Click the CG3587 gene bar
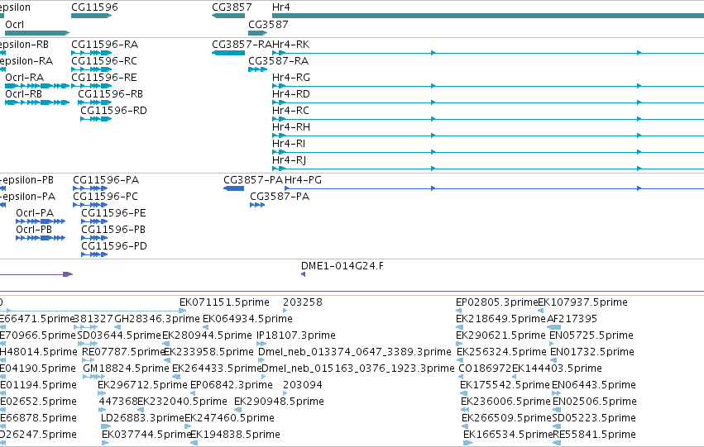This screenshot has width=704, height=447. tap(258, 33)
